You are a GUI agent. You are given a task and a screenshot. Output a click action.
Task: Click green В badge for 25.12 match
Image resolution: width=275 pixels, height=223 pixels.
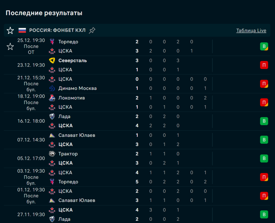click(264, 46)
